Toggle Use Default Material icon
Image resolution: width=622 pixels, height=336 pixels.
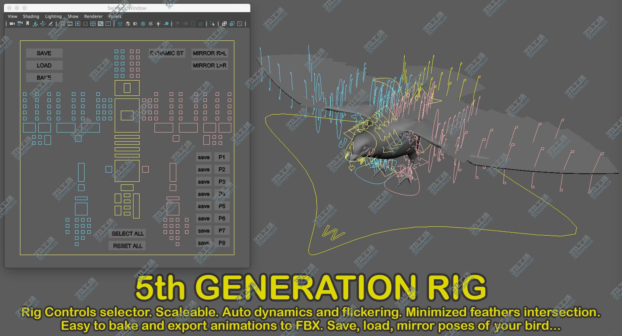[135, 24]
